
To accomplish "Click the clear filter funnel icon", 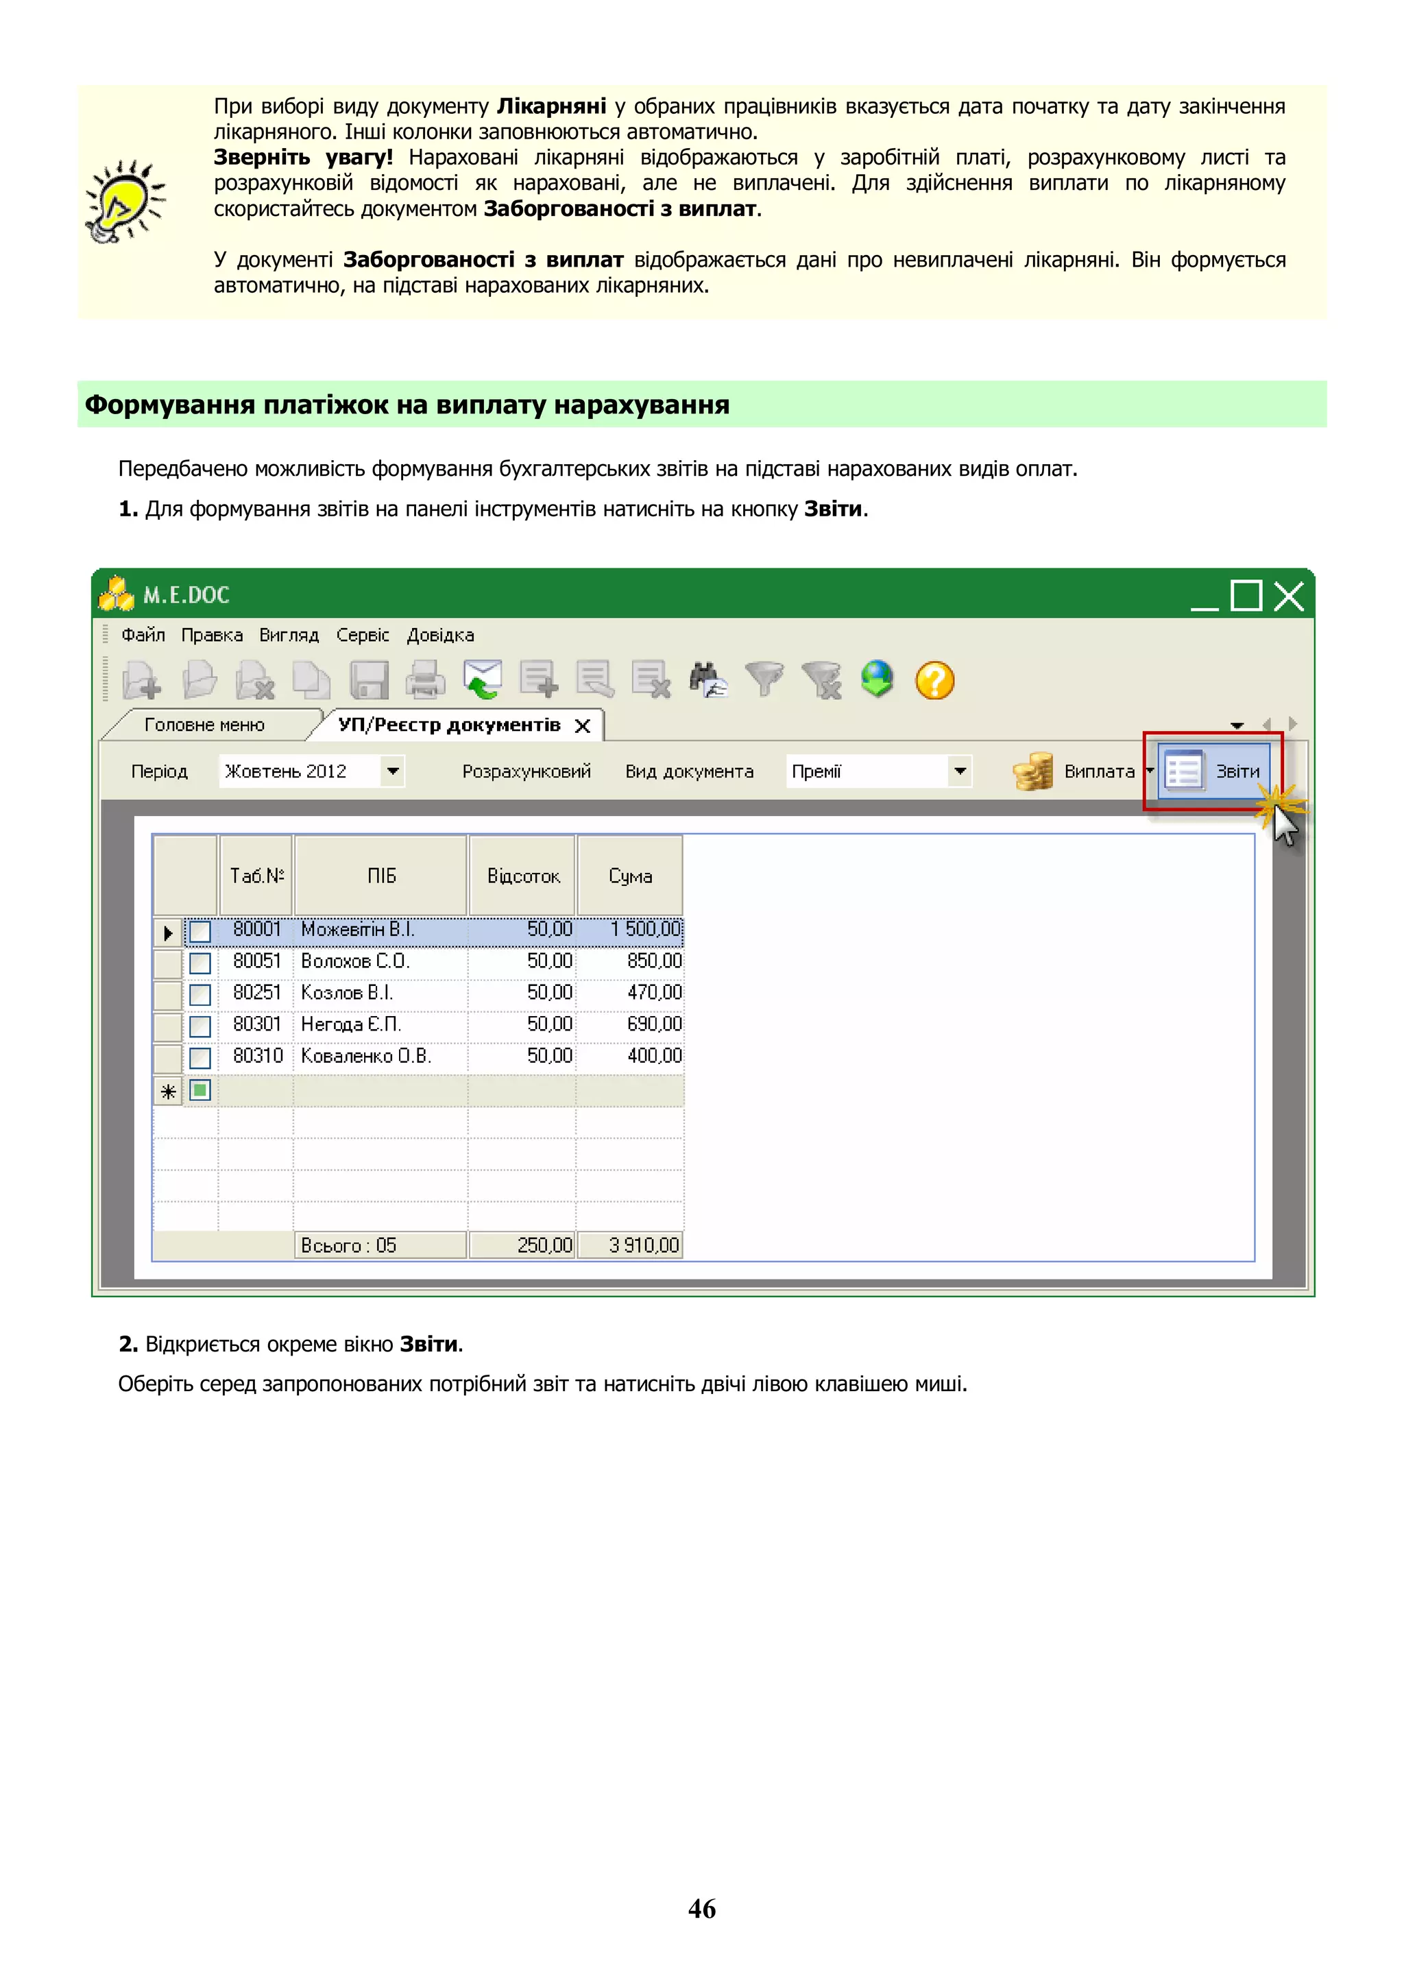I will point(821,679).
